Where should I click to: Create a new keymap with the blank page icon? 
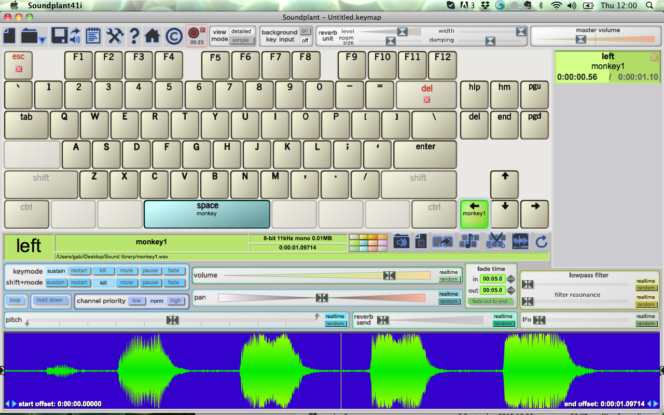(9, 36)
